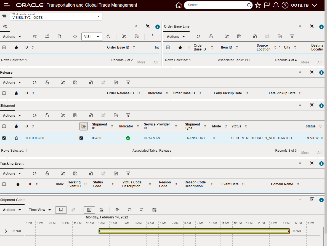Open the Workbench Layout dropdown
Image resolution: width=327 pixels, height=246 pixels.
(x=98, y=16)
